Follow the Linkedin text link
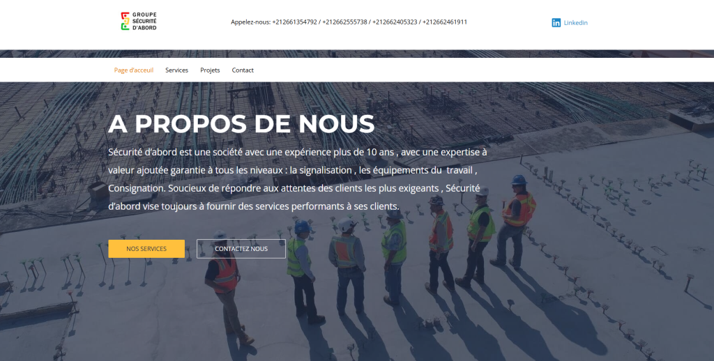This screenshot has width=714, height=361. 575,23
